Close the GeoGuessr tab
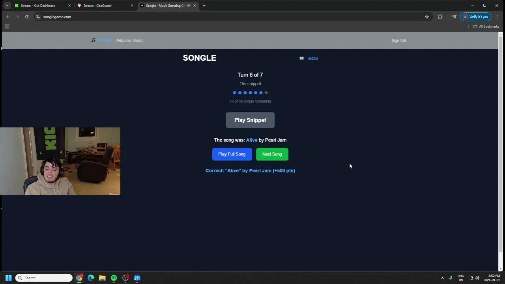Screen dimensions: 505x284 [132, 6]
